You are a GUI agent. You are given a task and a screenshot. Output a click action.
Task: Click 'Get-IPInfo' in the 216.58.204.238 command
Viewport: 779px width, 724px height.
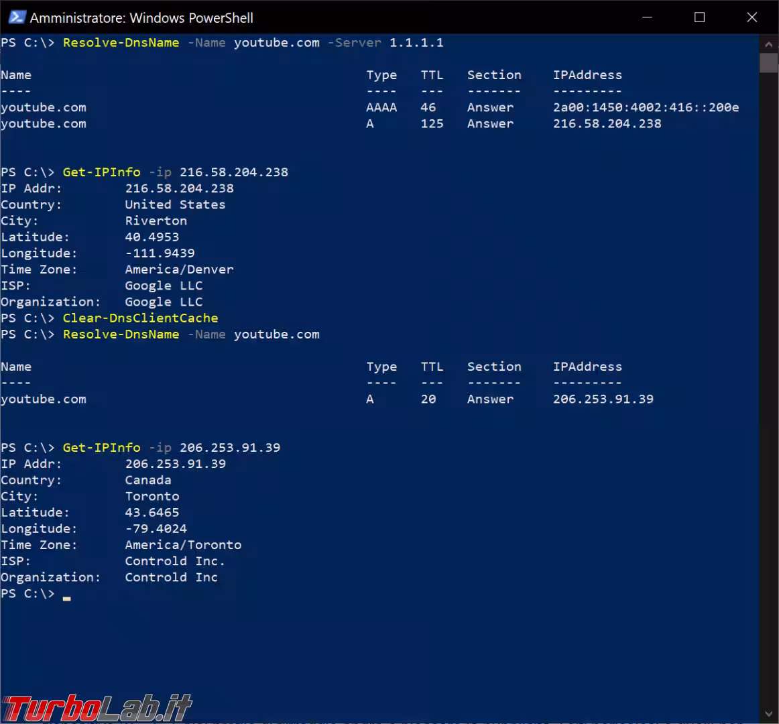(x=101, y=172)
